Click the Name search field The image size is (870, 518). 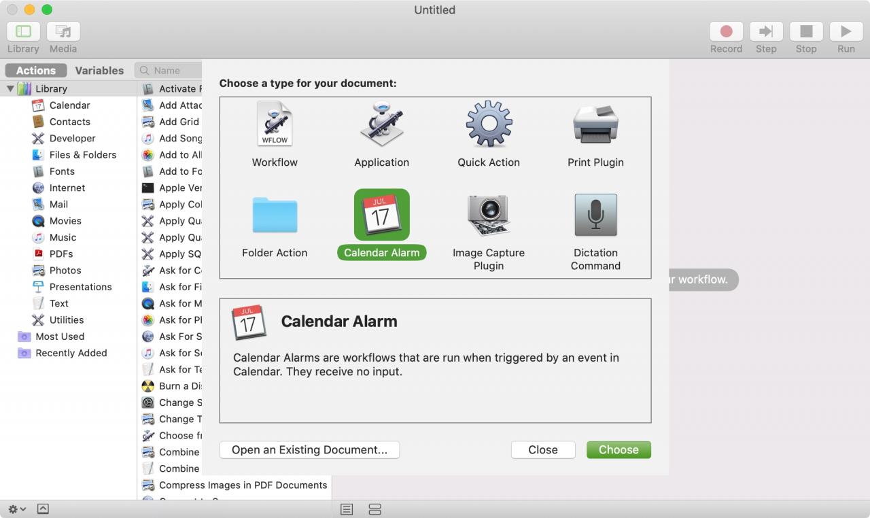pos(169,70)
